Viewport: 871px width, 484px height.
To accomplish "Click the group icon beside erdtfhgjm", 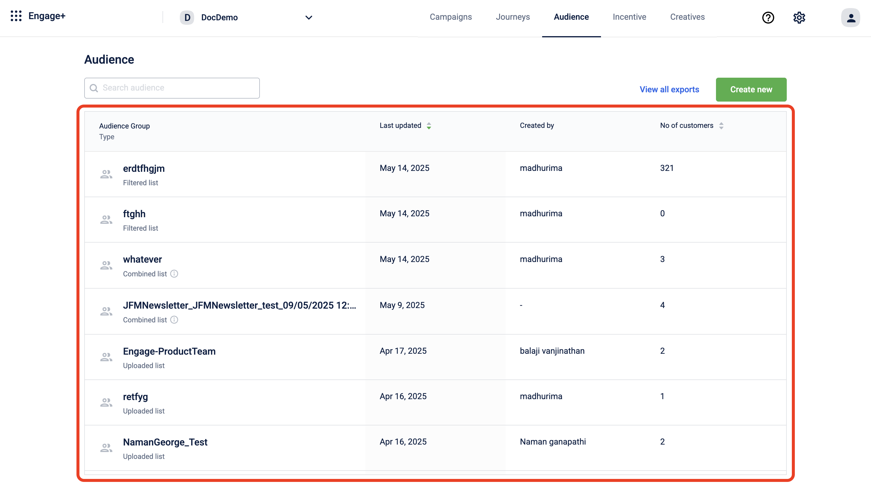I will pos(106,174).
